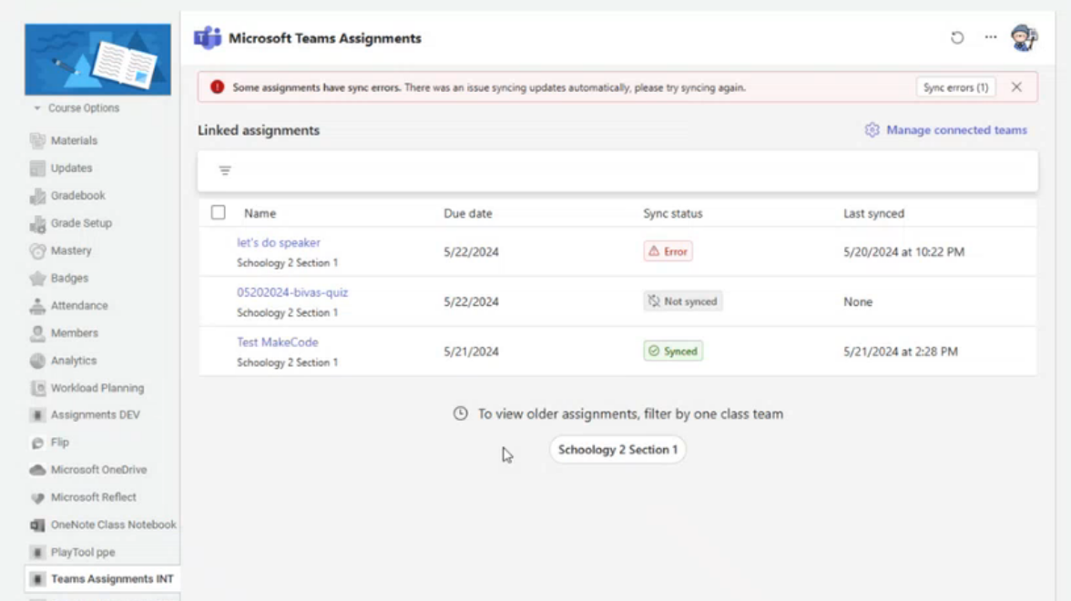1071x601 pixels.
Task: Open Grade Setup in the sidebar
Action: point(80,223)
